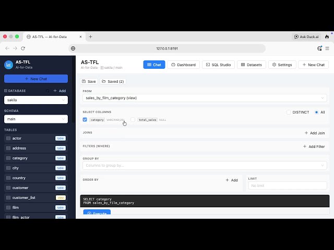Viewport: 334px width, 250px height.
Task: Open the GROUP BY columns dropdown
Action: coord(205,166)
